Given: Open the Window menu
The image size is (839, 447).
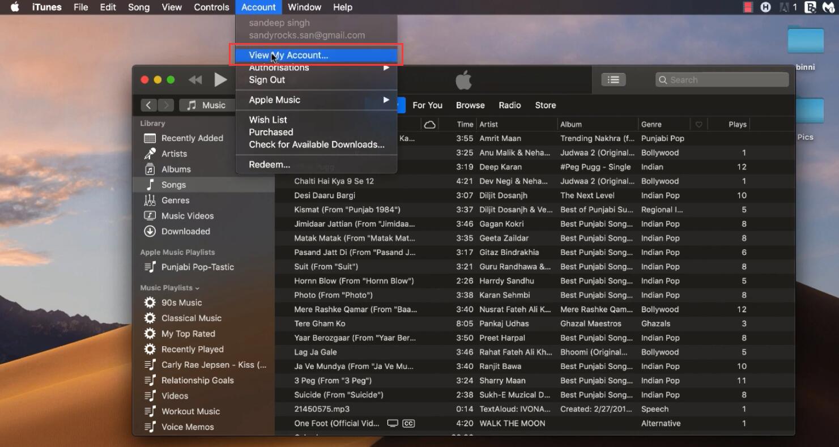Looking at the screenshot, I should 304,7.
